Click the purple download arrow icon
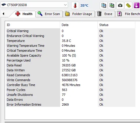Screen dimensions: 140x123 (137, 5)
